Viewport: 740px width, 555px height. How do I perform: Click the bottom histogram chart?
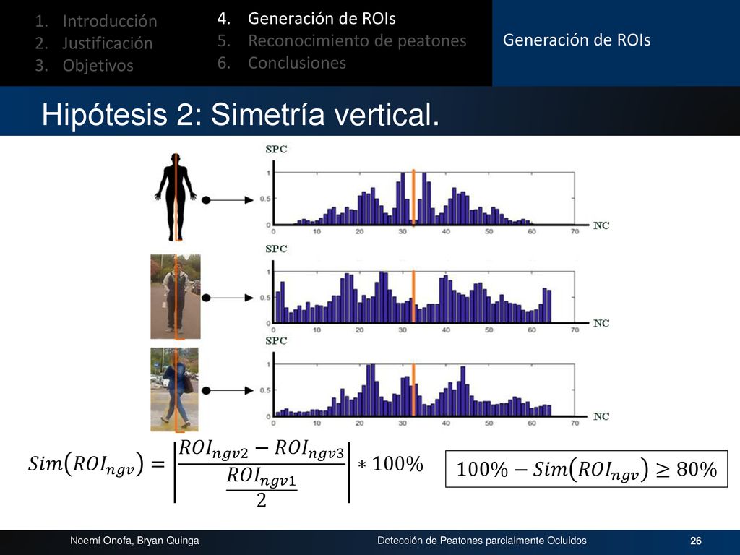click(423, 391)
